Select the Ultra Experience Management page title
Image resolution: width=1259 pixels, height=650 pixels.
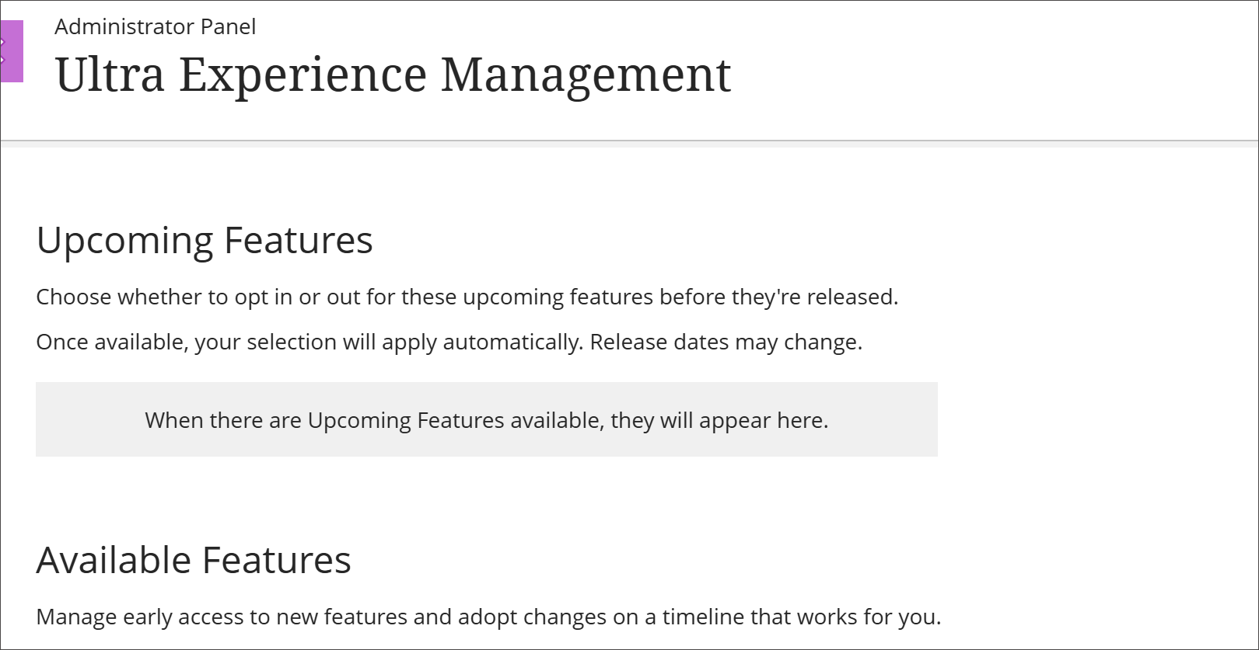[393, 75]
